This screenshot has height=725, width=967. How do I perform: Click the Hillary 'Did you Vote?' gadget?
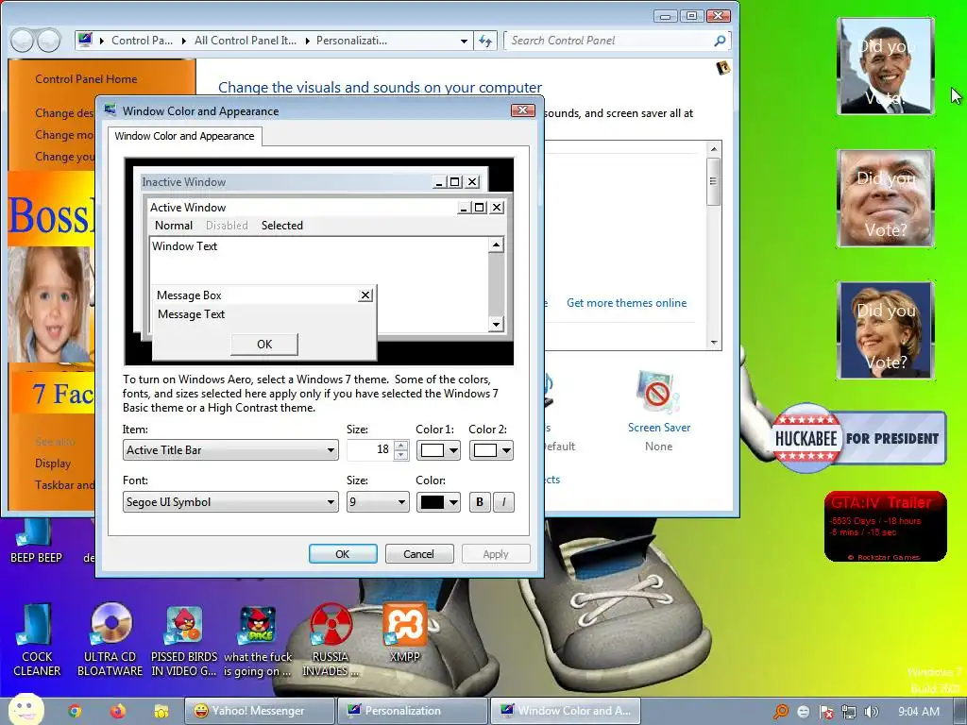pyautogui.click(x=886, y=329)
